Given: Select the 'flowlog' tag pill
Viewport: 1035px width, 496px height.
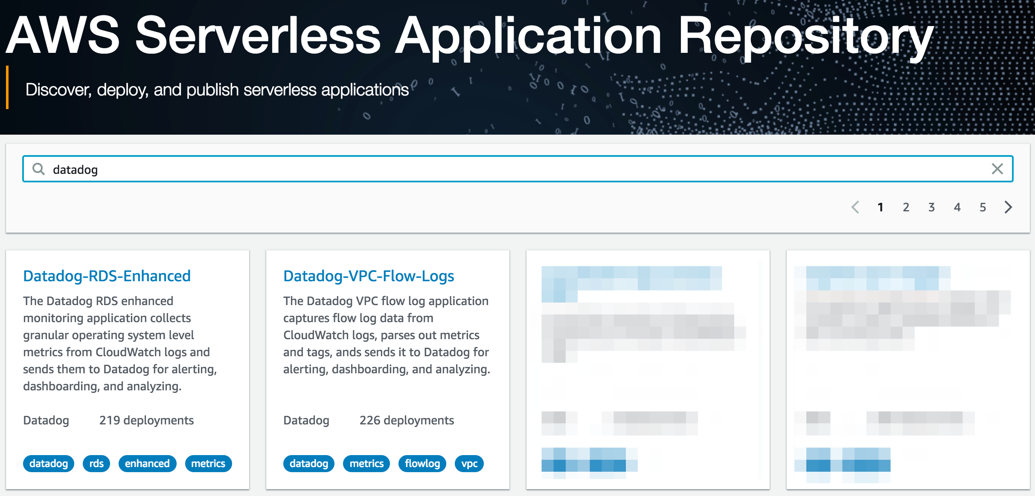Looking at the screenshot, I should (x=422, y=463).
